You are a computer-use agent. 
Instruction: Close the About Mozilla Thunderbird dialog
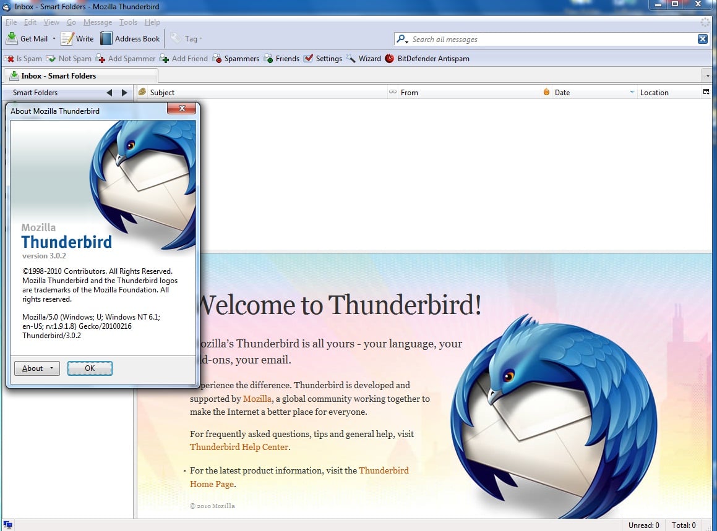181,108
